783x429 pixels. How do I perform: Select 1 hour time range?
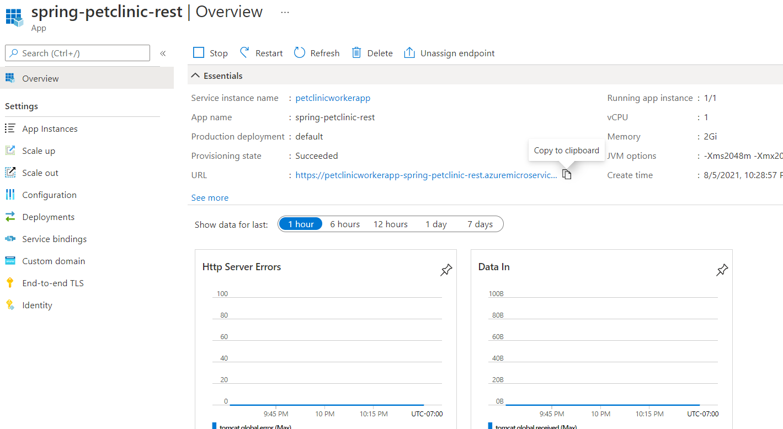click(x=301, y=224)
